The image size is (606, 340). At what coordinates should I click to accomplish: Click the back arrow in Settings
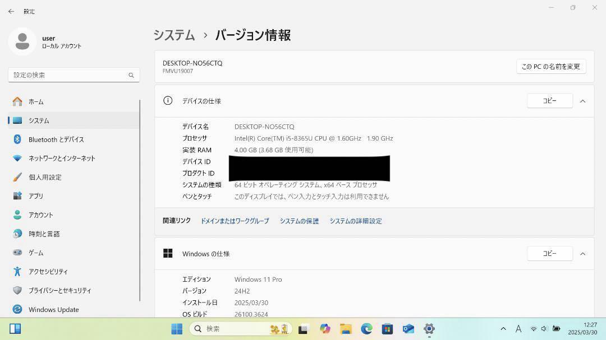(x=11, y=12)
